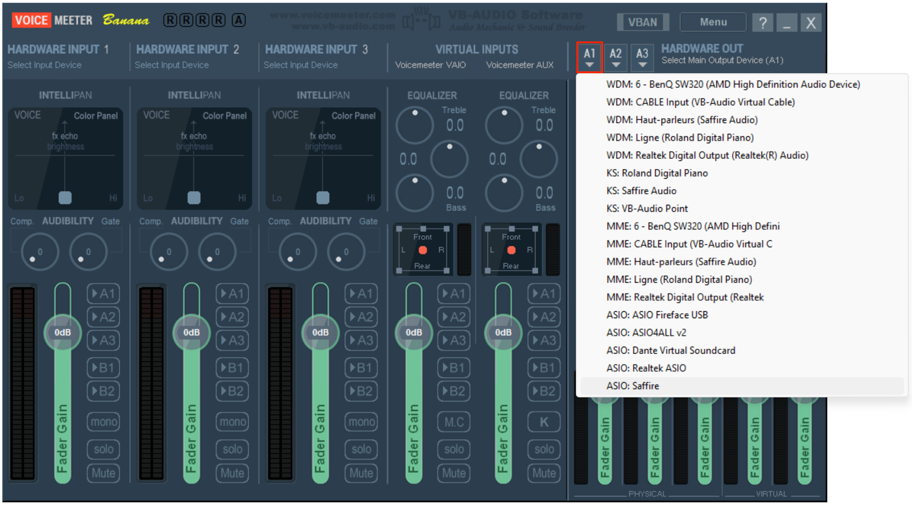Viewport: 912px width, 506px height.
Task: Enable mono on Hardware Input 3
Action: tap(361, 422)
